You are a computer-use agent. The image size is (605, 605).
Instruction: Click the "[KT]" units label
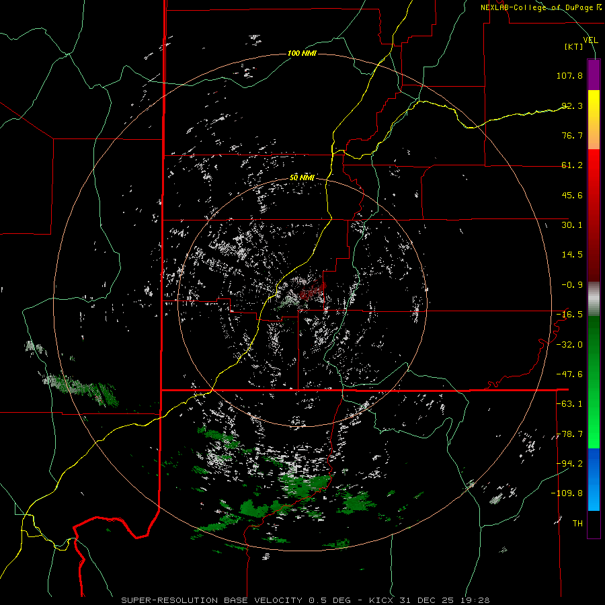click(574, 46)
